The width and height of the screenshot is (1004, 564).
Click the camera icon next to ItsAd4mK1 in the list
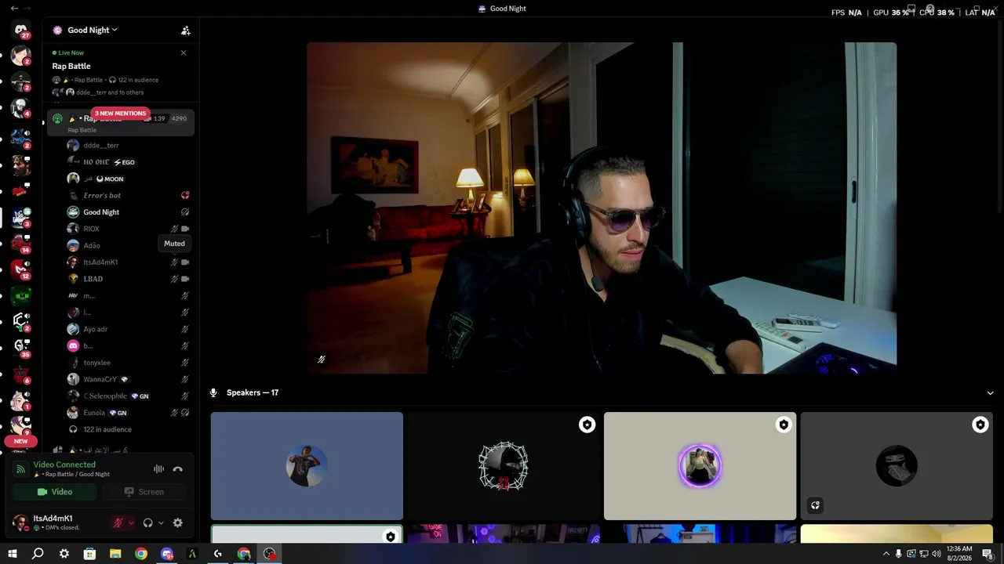[x=185, y=262]
